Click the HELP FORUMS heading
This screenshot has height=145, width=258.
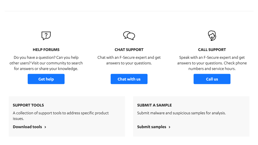[46, 50]
